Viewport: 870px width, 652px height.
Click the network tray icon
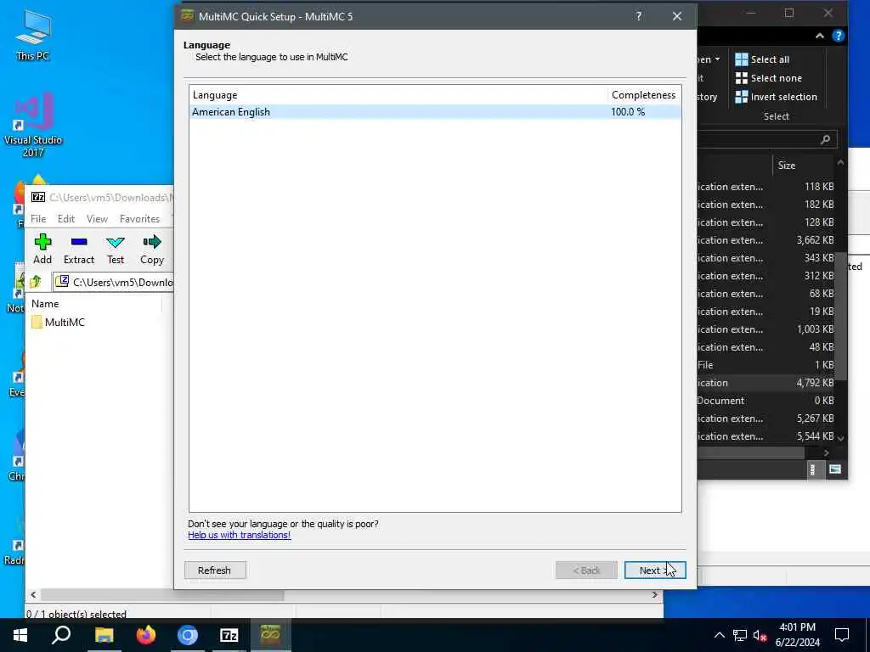click(x=740, y=635)
